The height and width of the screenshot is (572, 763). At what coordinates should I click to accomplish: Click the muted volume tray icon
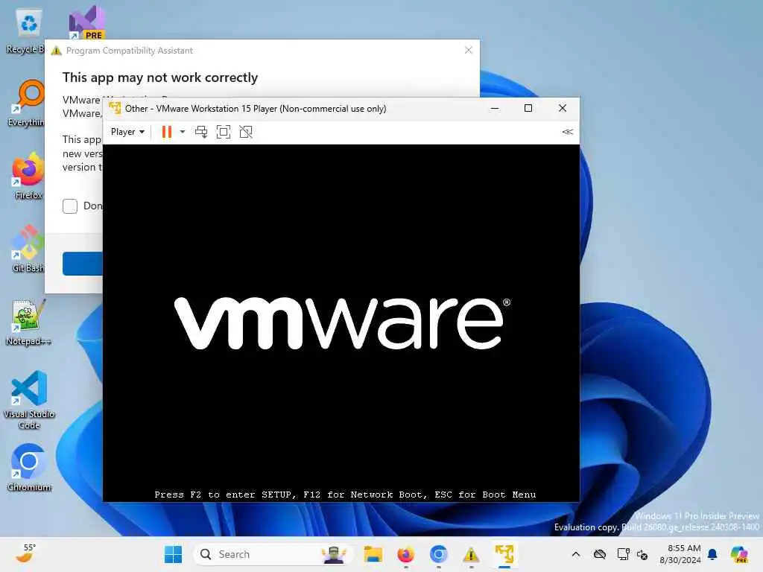[x=642, y=554]
